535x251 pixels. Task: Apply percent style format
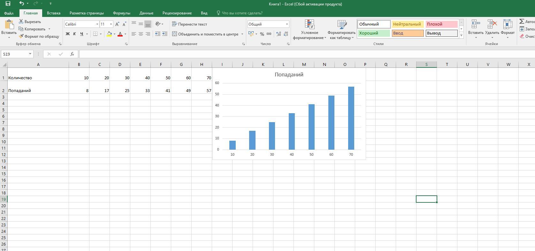pyautogui.click(x=262, y=34)
